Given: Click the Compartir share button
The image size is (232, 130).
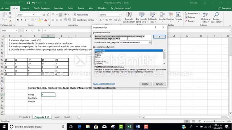Looking at the screenshot, I should 224,8.
